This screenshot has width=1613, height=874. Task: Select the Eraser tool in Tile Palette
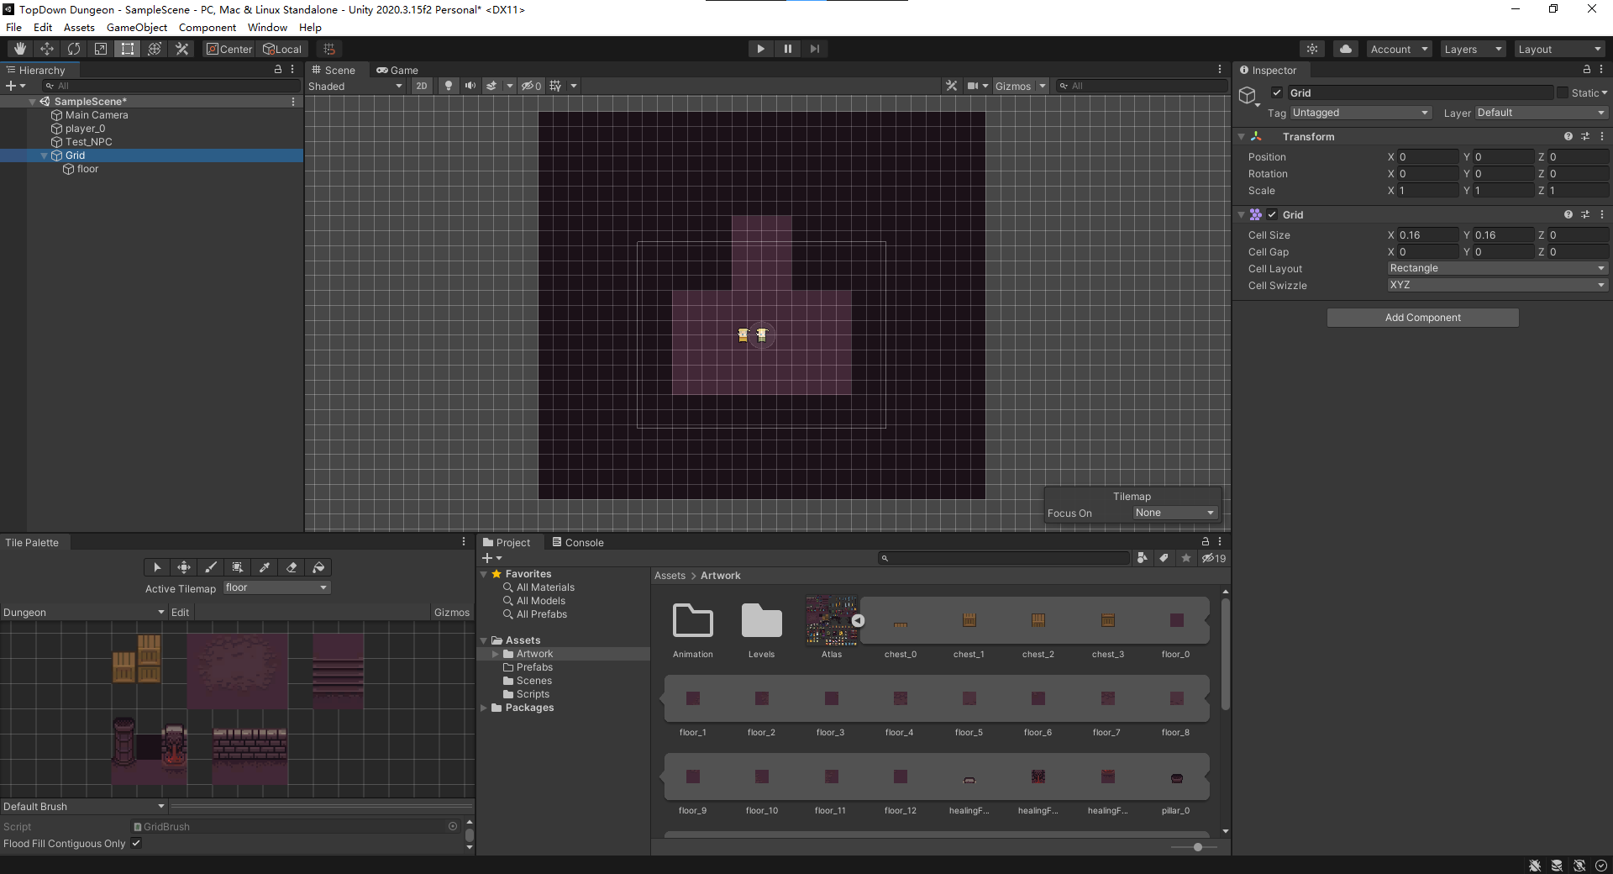292,567
